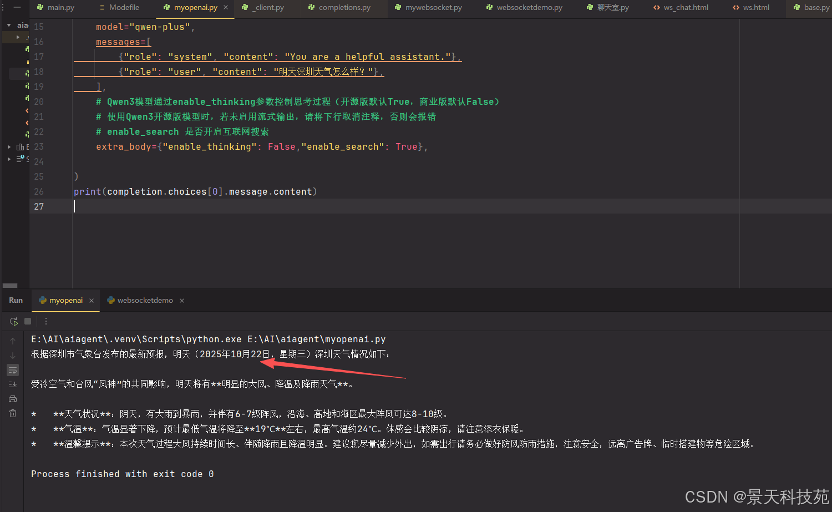Viewport: 832px width, 512px height.
Task: Open project panel options menu (three dots)
Action: coord(3,7)
